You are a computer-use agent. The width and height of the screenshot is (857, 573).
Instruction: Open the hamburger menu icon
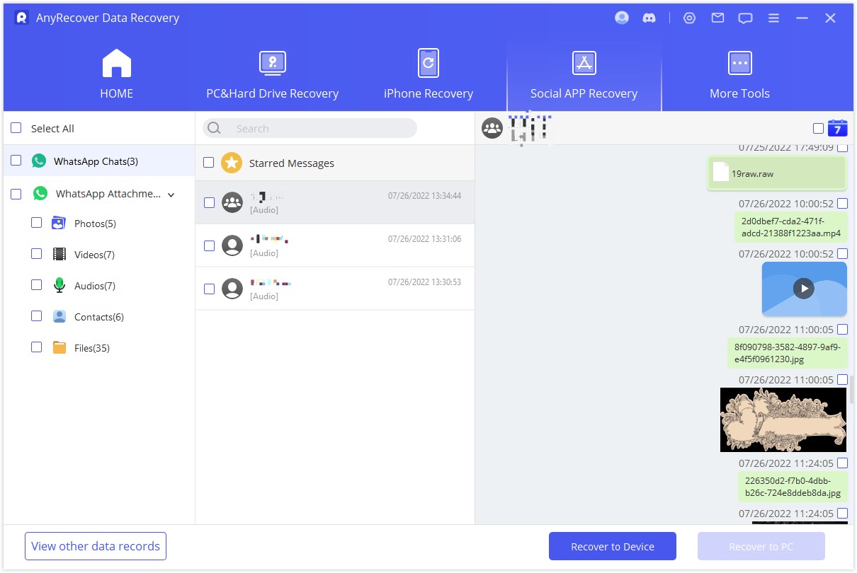[773, 18]
